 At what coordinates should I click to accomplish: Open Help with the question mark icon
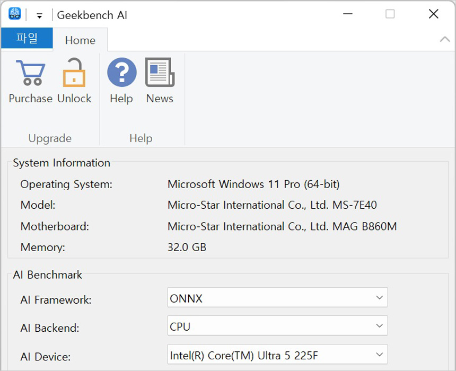pyautogui.click(x=121, y=73)
